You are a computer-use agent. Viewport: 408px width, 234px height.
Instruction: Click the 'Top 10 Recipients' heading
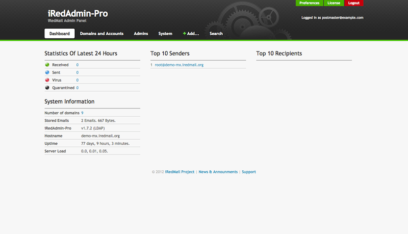279,54
